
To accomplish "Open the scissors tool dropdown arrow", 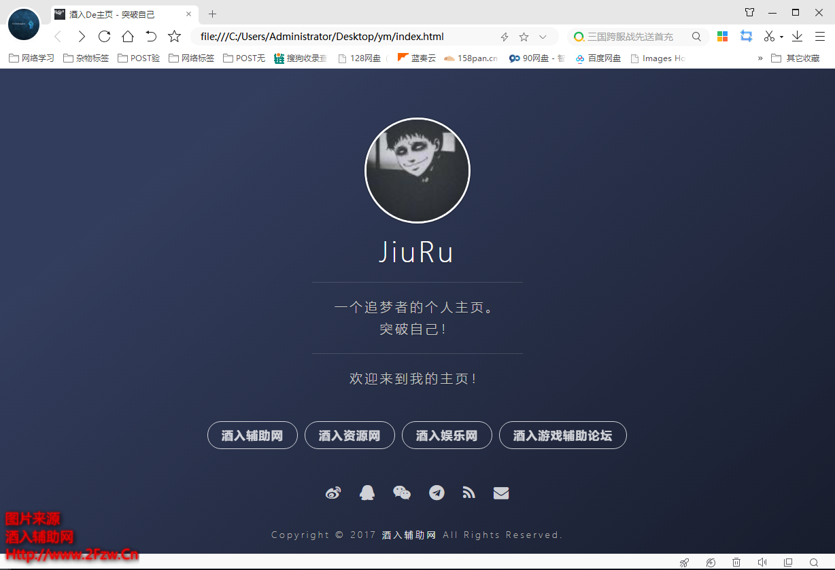I will 781,37.
